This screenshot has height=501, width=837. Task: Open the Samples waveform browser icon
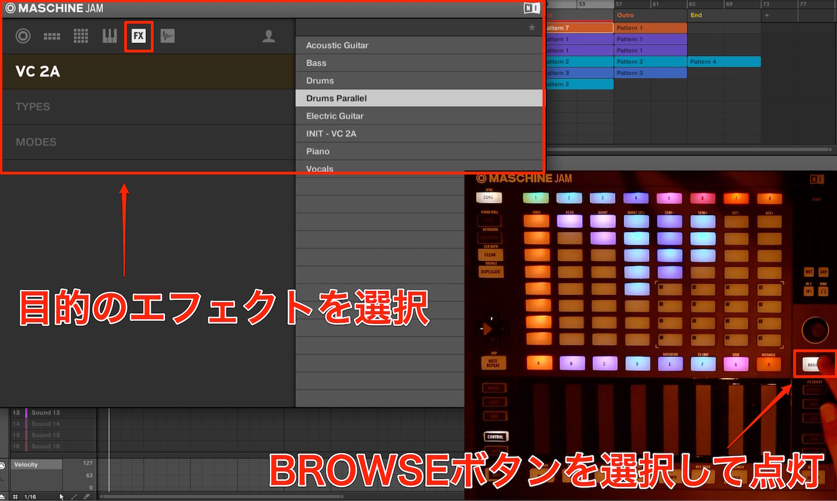tap(168, 36)
